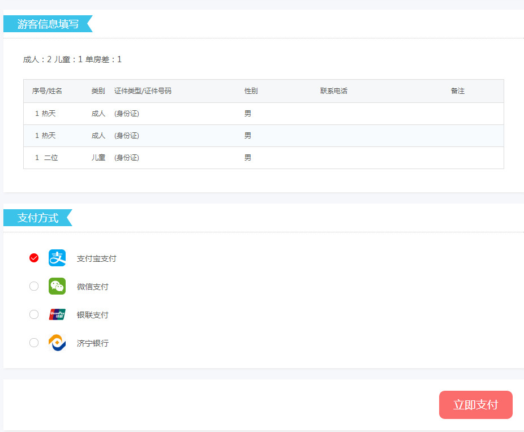Click the 证件类型/证件号码 column header

pyautogui.click(x=143, y=91)
